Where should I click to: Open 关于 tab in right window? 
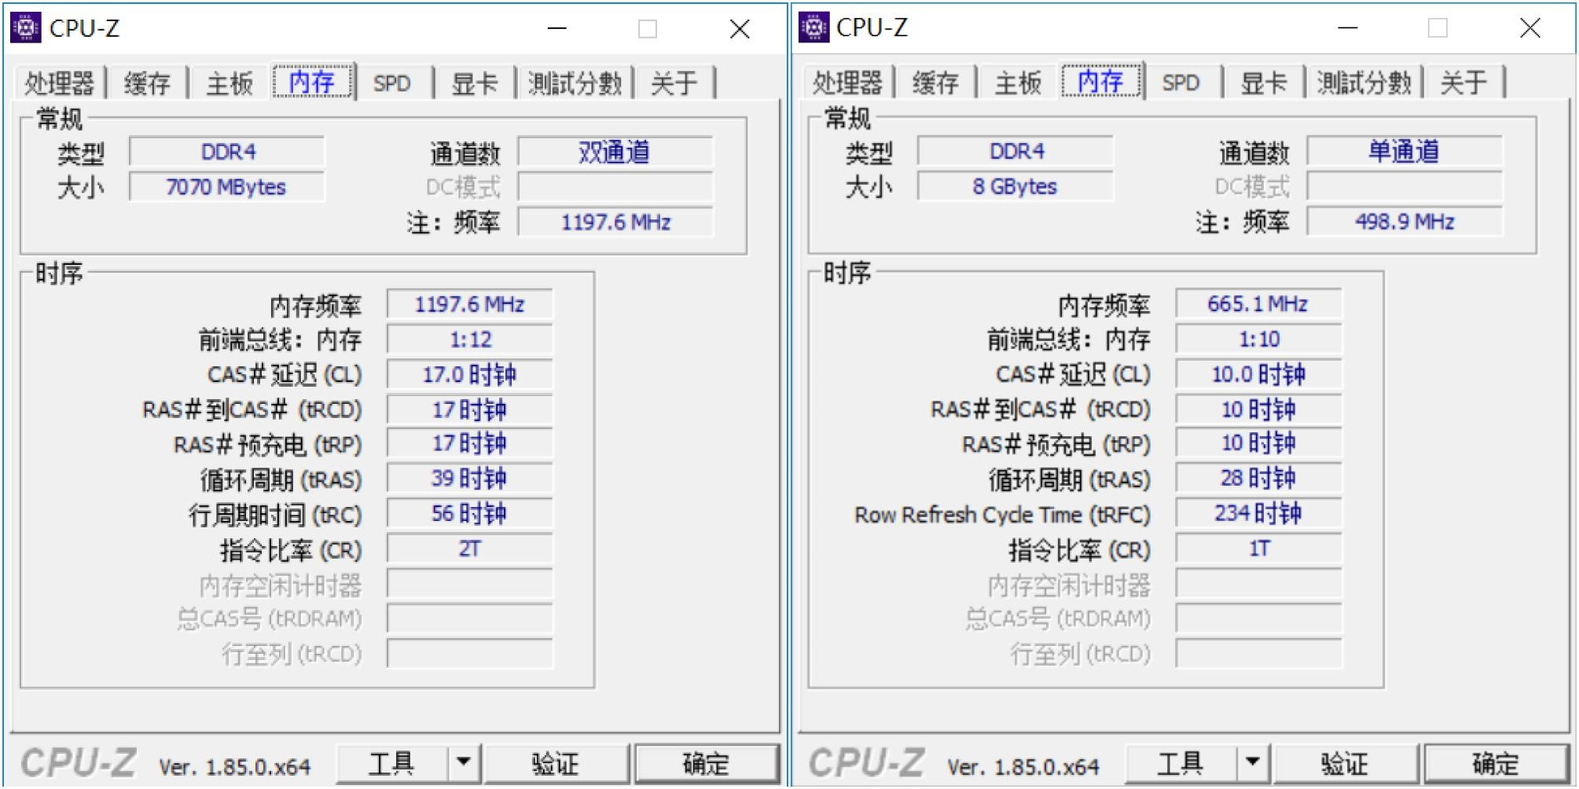(1463, 82)
